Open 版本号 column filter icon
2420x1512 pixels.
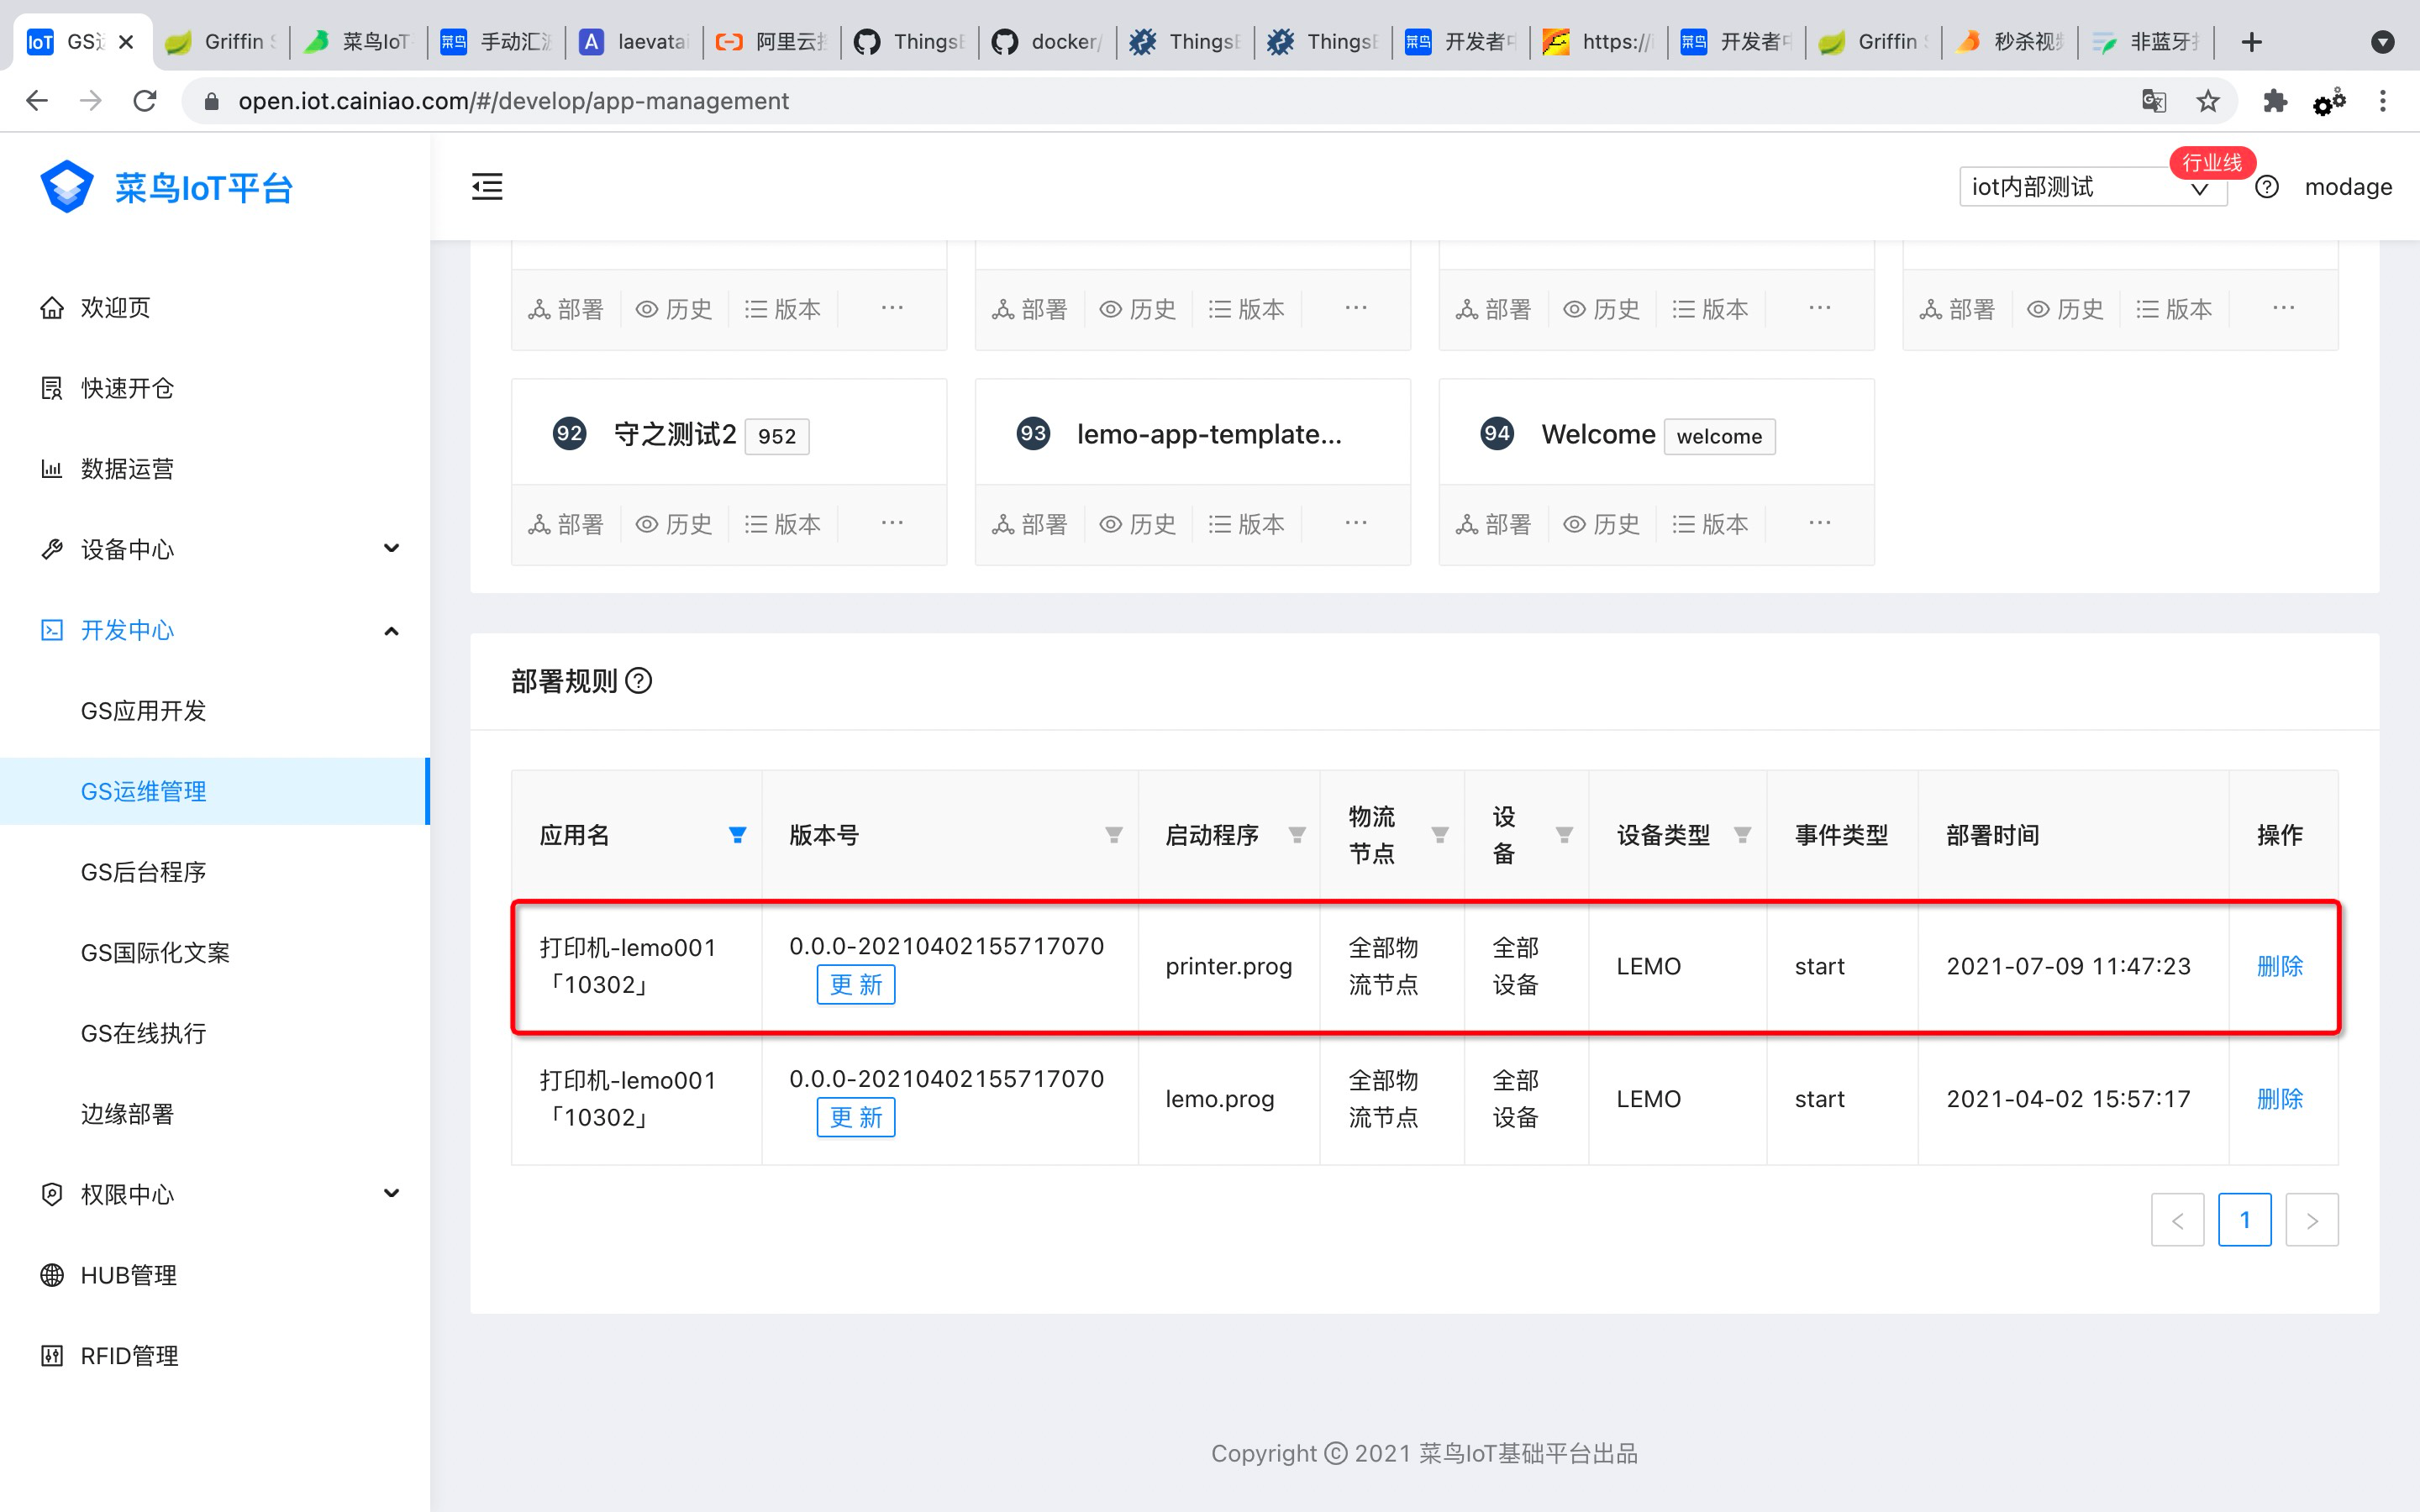coord(1113,835)
